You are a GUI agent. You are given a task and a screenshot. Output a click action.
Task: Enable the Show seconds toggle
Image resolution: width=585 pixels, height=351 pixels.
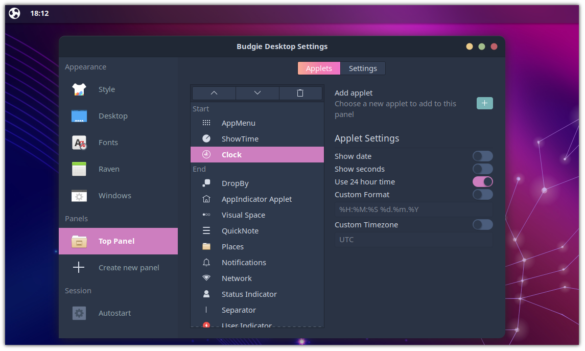tap(482, 169)
